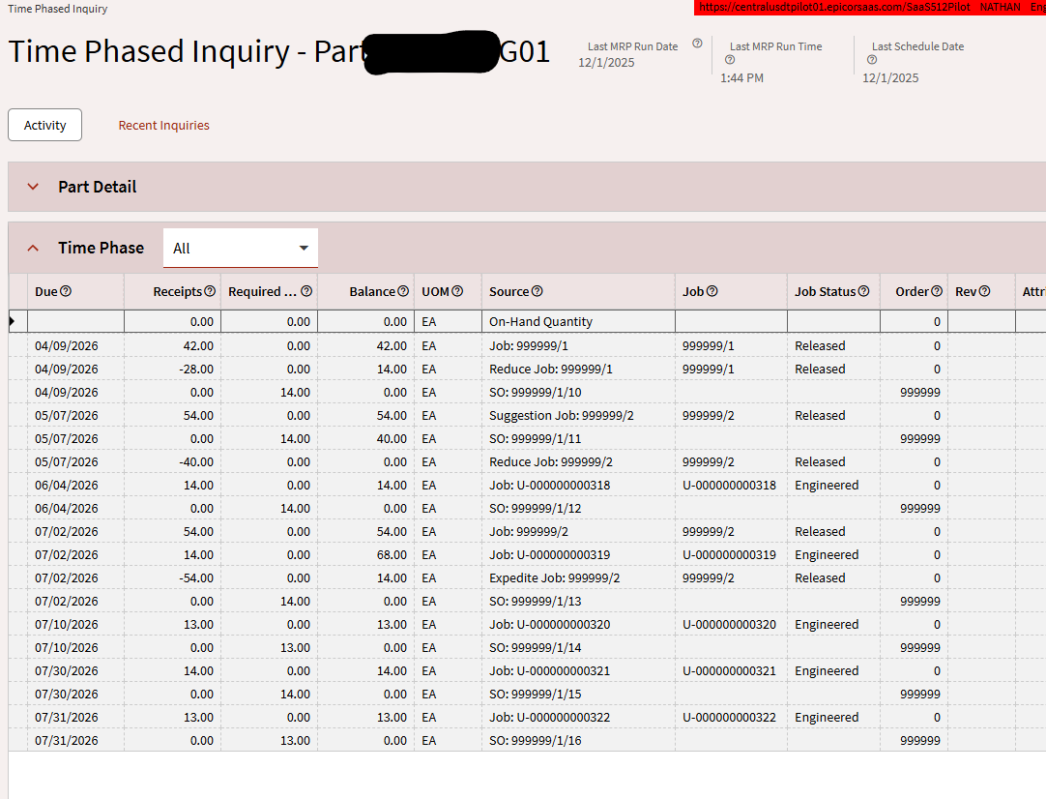Click the Last MRP Run Date value 12/1/2025
Screen dimensions: 1046x799
coord(606,62)
